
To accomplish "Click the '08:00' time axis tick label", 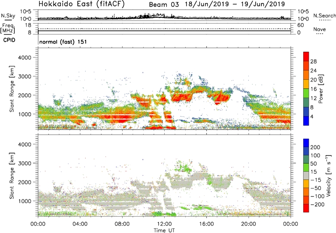I will point(122,224).
